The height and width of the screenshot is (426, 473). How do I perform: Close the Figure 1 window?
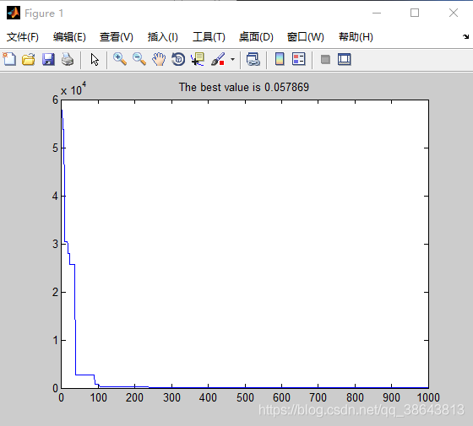(454, 13)
